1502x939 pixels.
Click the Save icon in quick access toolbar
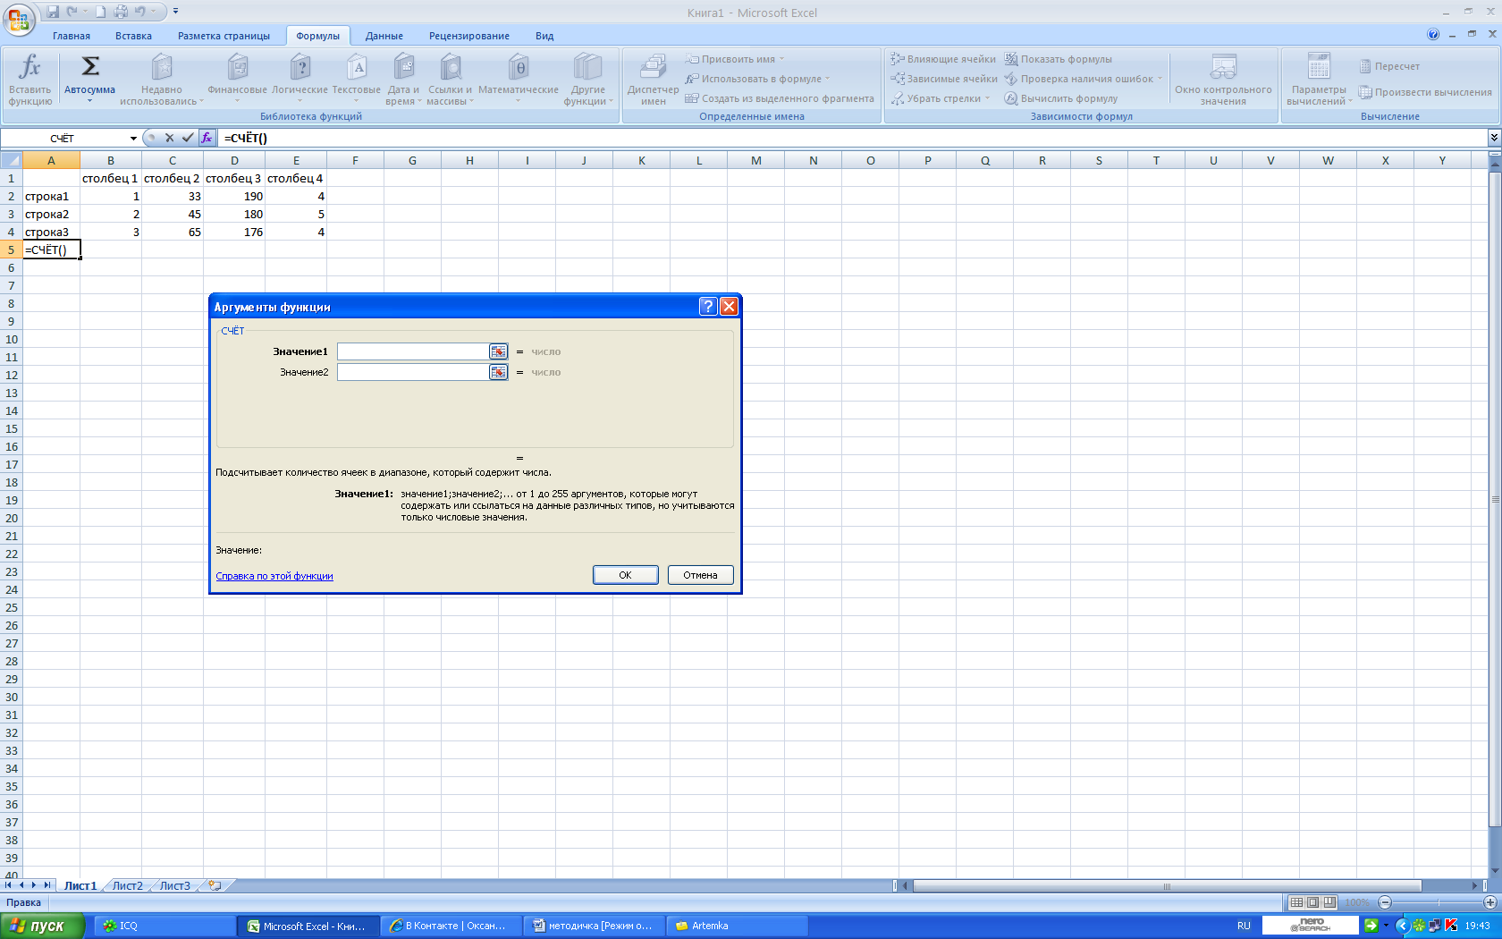[53, 12]
